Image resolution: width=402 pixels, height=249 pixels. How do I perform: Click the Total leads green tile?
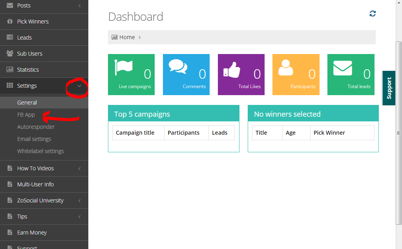pyautogui.click(x=351, y=74)
